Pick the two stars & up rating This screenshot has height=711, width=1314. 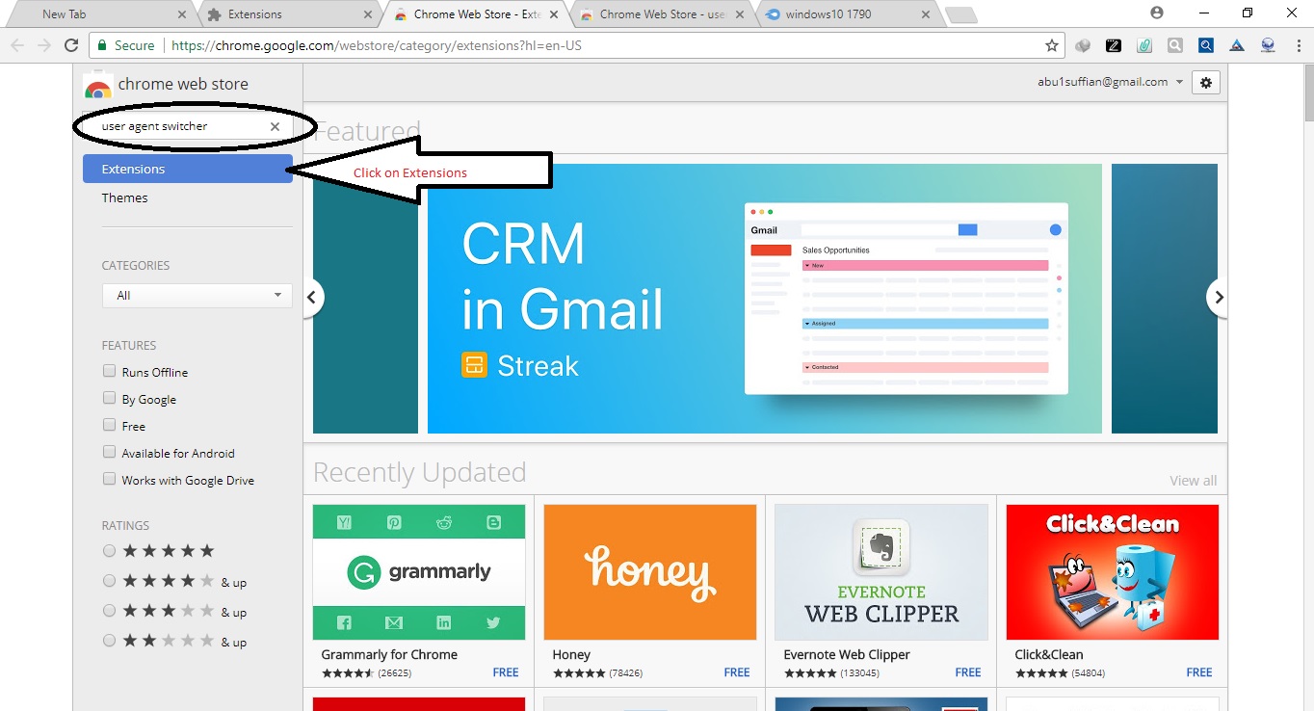109,641
